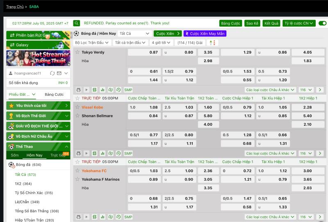
Task: Star the Yokohama F Marinos team
Action: pos(77,179)
